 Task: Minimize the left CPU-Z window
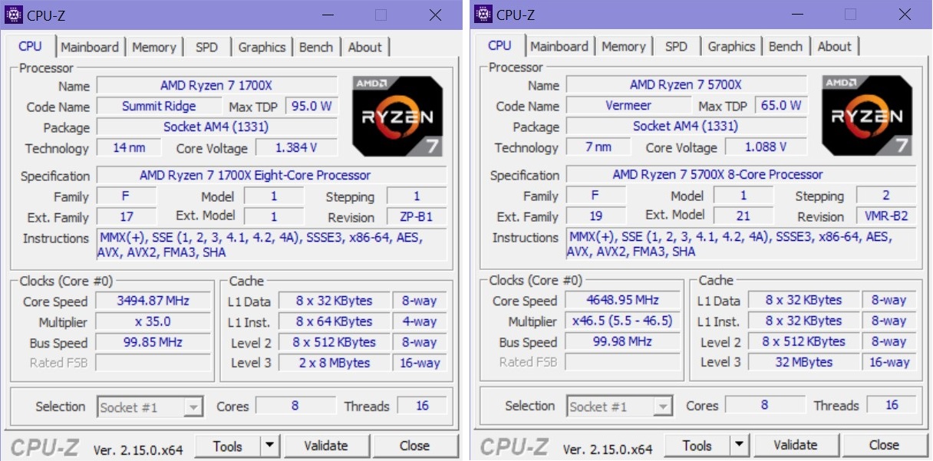pos(328,15)
